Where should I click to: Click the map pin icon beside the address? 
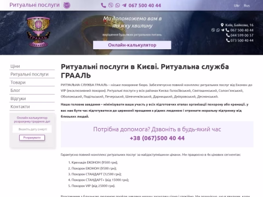pyautogui.click(x=222, y=25)
